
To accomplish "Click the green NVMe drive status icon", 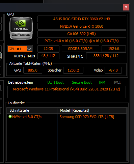I will point(10,116).
